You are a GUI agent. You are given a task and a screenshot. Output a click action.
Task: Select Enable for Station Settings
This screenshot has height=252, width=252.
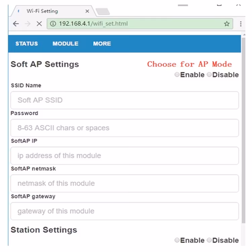coord(177,240)
